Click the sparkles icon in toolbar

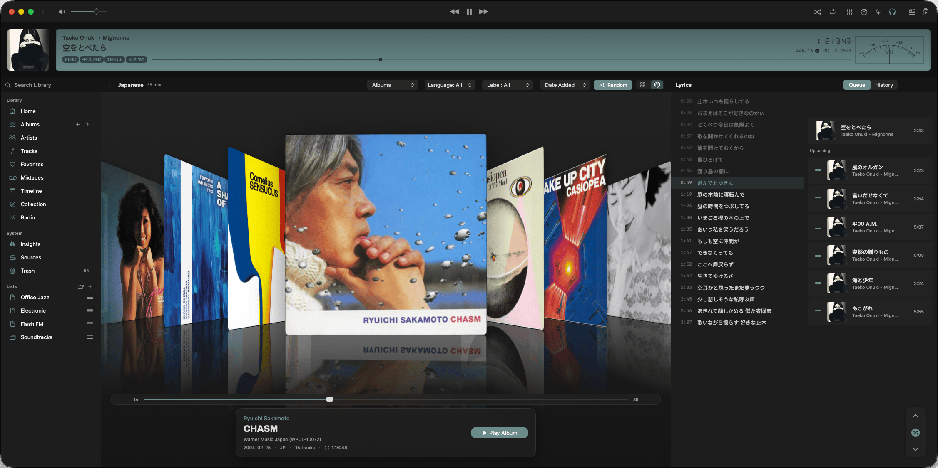tap(878, 12)
